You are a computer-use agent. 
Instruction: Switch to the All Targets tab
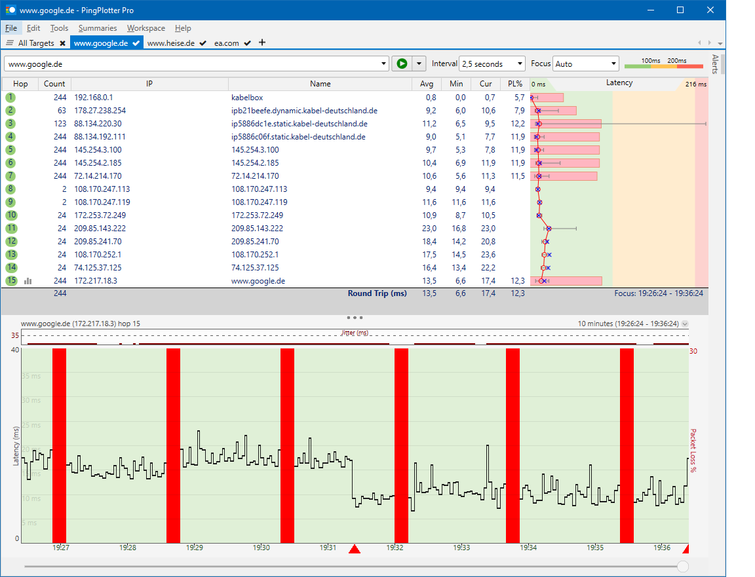pyautogui.click(x=36, y=43)
